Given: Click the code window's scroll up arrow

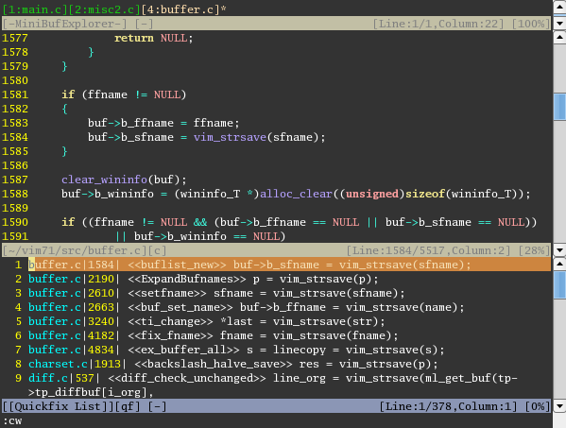Looking at the screenshot, I should click(x=559, y=37).
